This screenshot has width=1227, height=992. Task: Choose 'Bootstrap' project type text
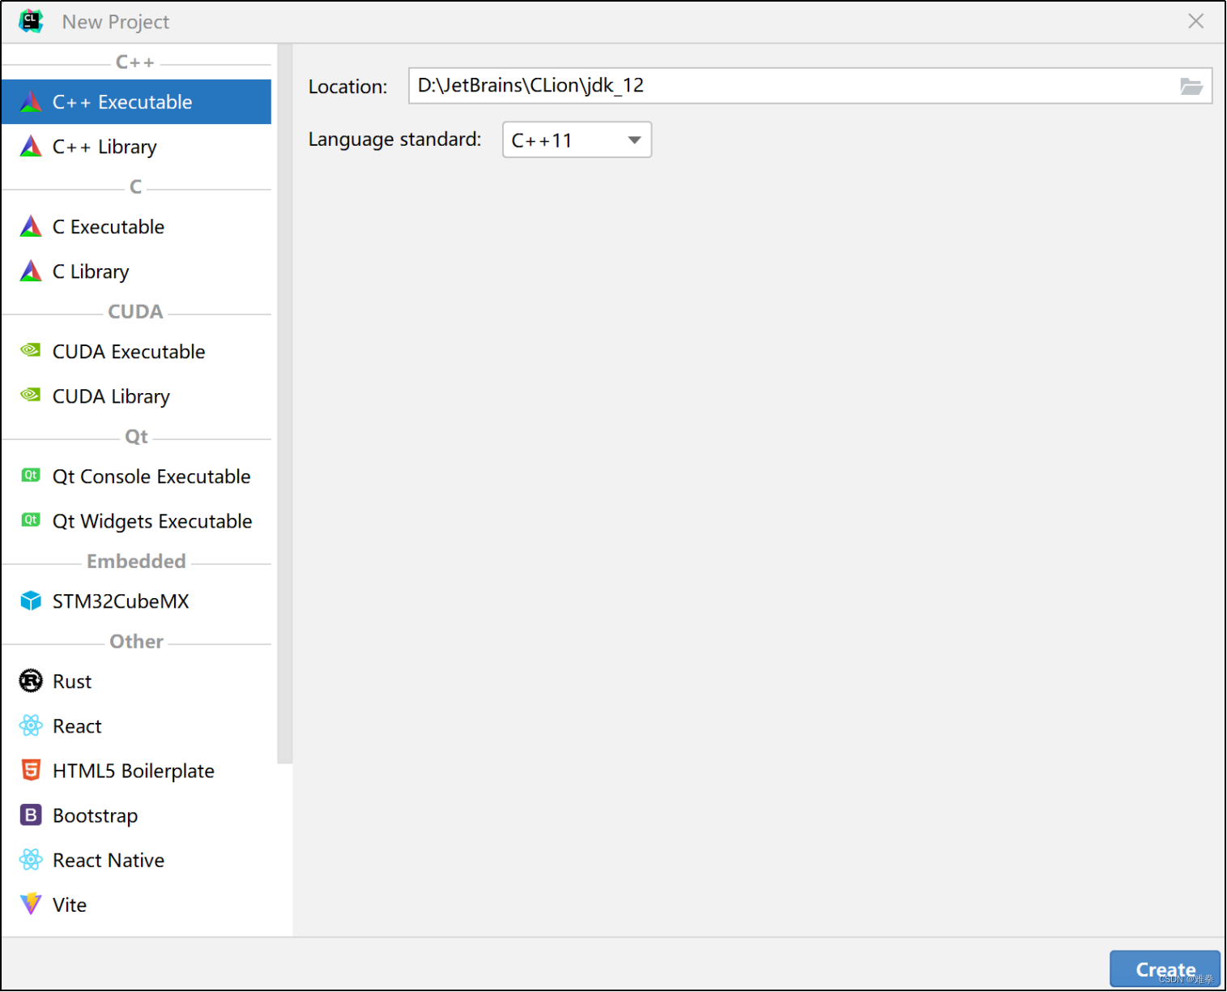click(x=96, y=815)
